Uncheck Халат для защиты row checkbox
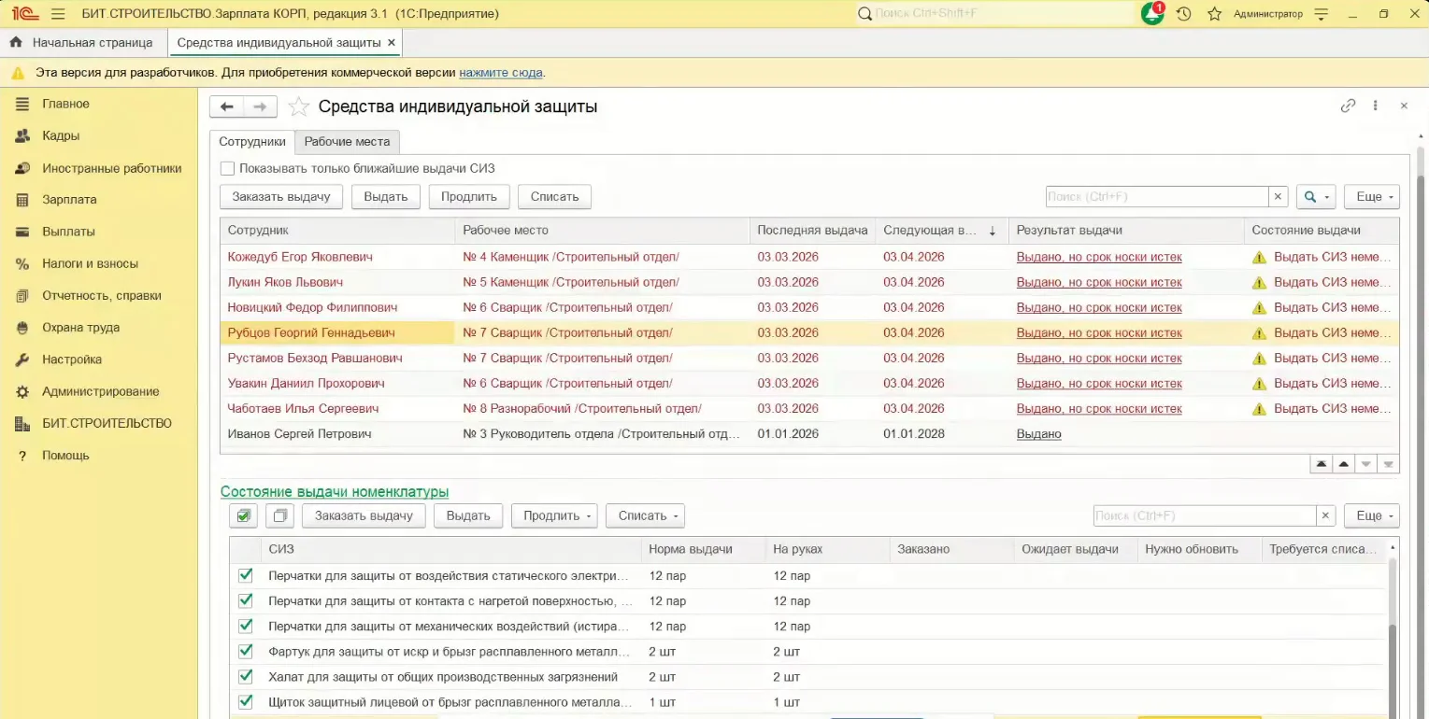Image resolution: width=1429 pixels, height=719 pixels. pos(246,676)
